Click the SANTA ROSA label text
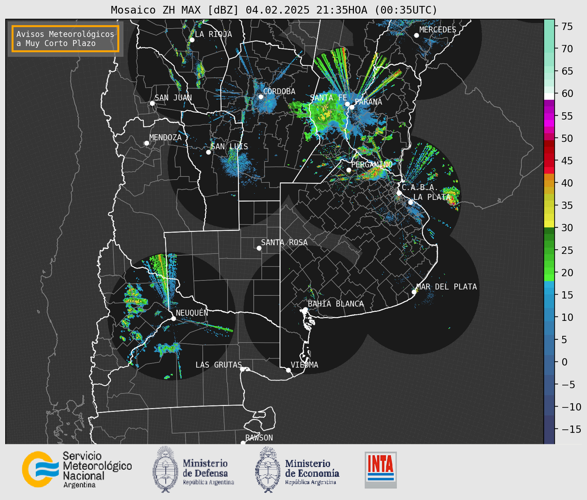 [284, 242]
